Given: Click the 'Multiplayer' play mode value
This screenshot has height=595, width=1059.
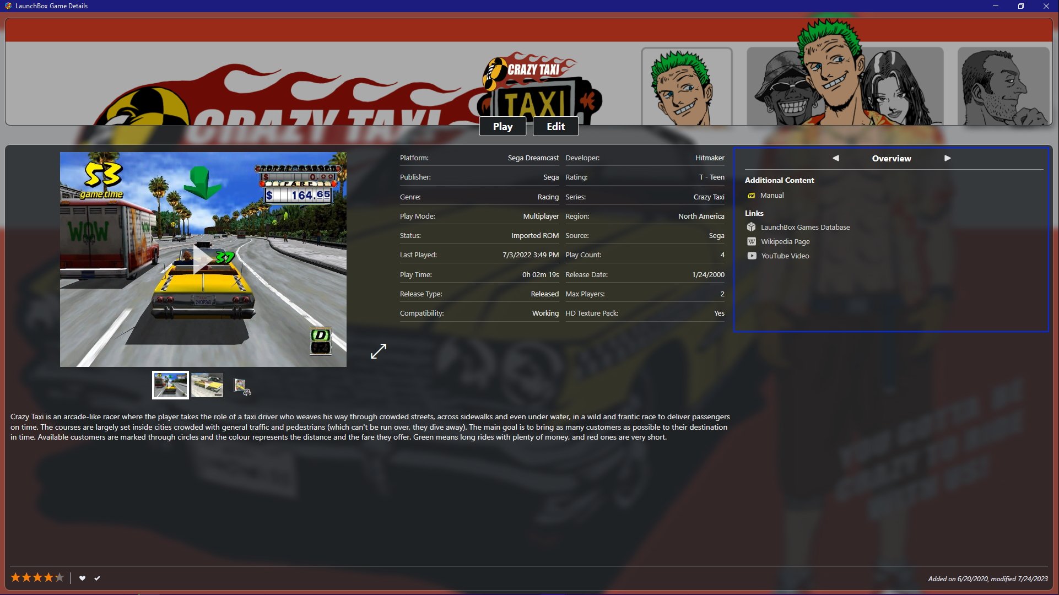Looking at the screenshot, I should point(541,216).
